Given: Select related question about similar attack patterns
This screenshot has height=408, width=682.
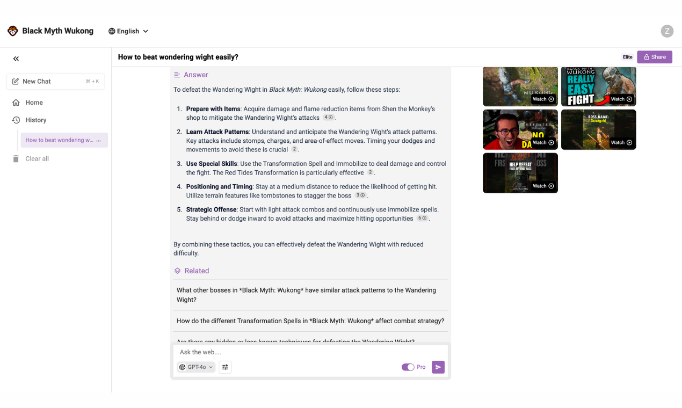Looking at the screenshot, I should pyautogui.click(x=310, y=295).
